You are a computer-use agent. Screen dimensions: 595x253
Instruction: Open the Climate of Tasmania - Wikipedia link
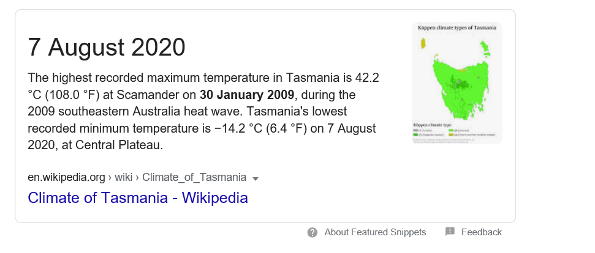click(138, 198)
